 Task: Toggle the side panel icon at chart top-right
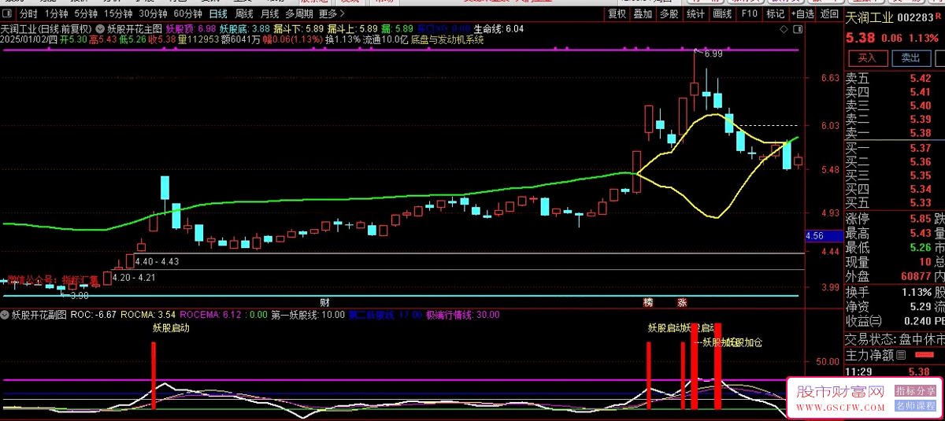tap(798, 29)
